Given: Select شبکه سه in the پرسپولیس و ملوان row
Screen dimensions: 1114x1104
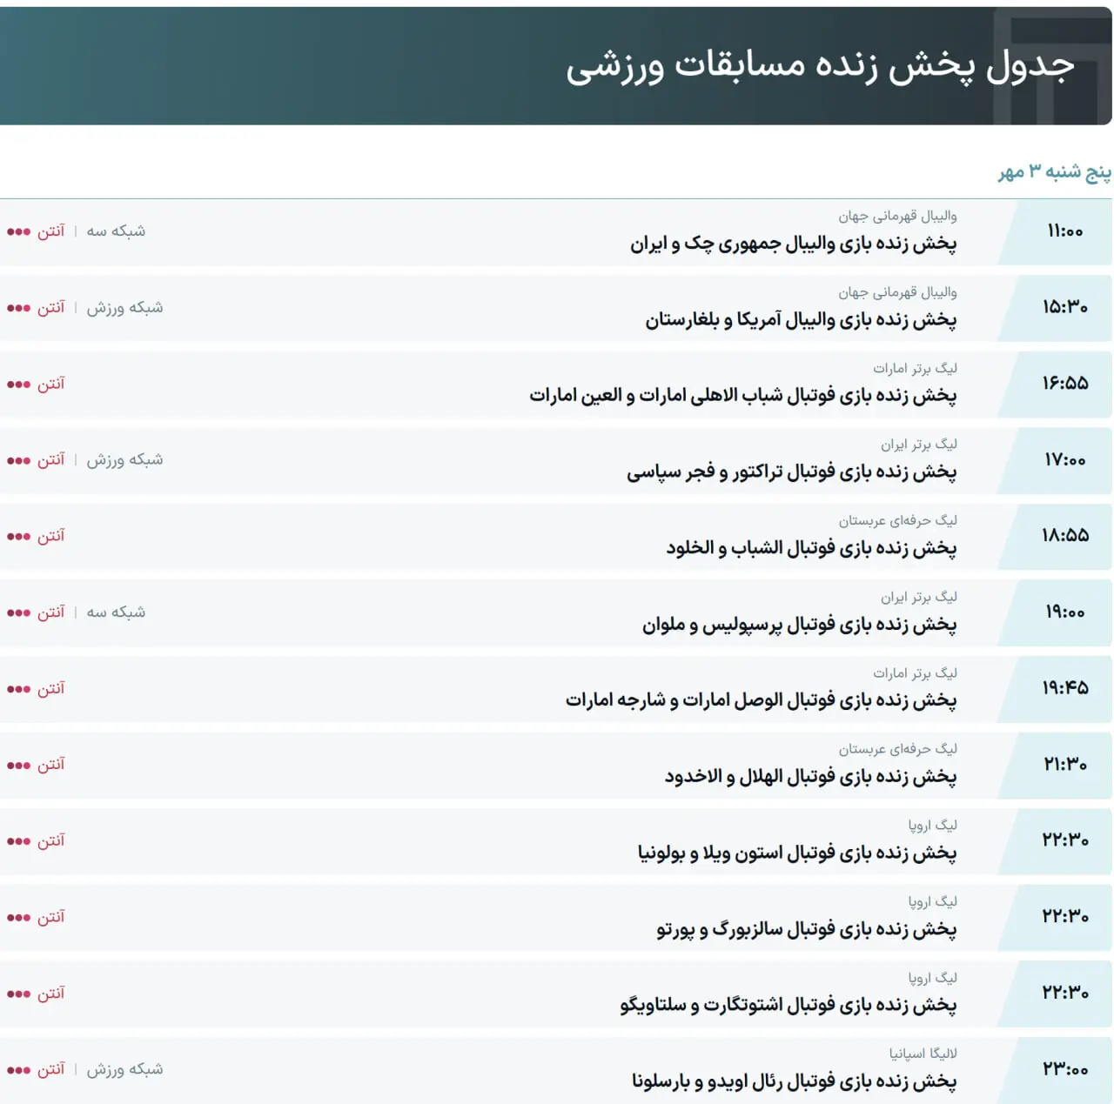Looking at the screenshot, I should click(x=116, y=612).
